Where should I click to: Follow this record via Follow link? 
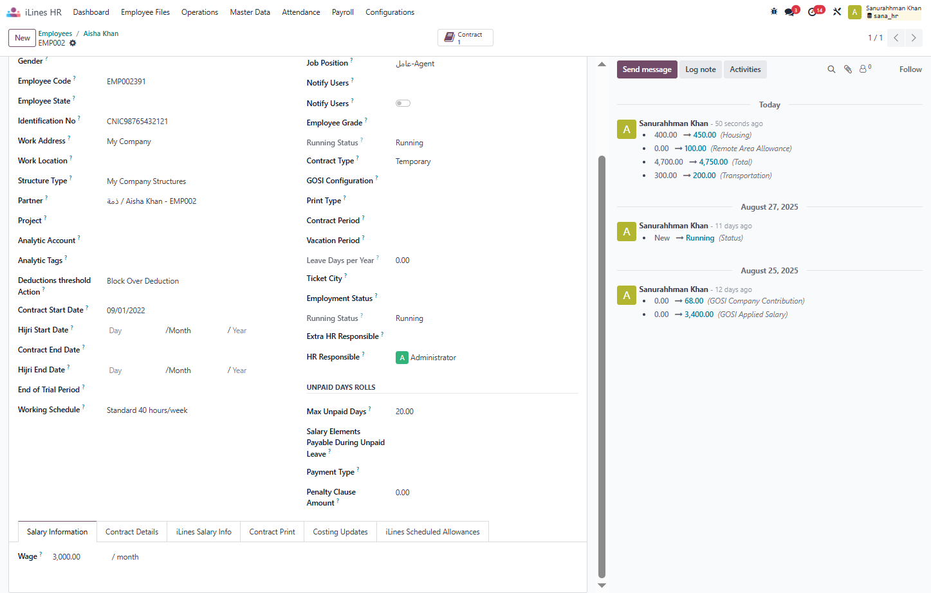(910, 69)
